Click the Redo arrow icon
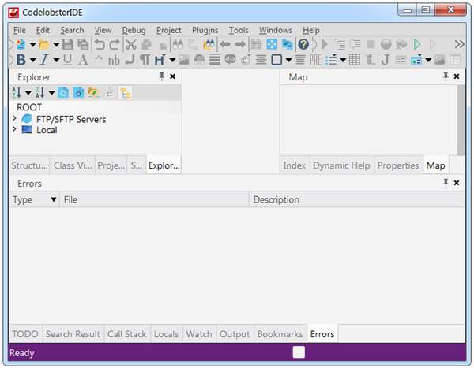This screenshot has width=474, height=368. (115, 45)
